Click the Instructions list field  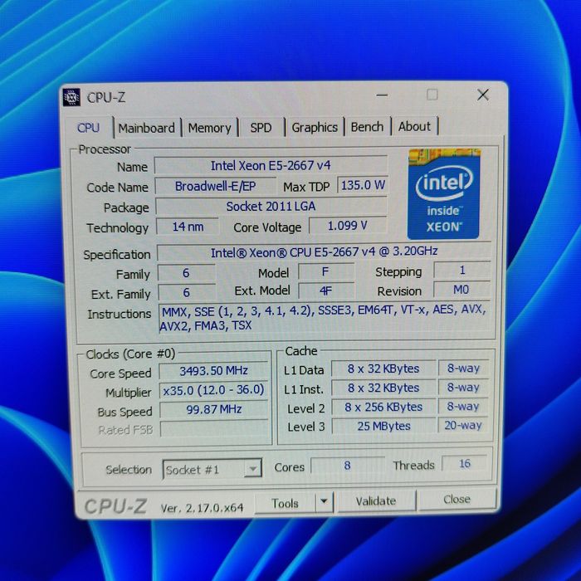(x=325, y=318)
